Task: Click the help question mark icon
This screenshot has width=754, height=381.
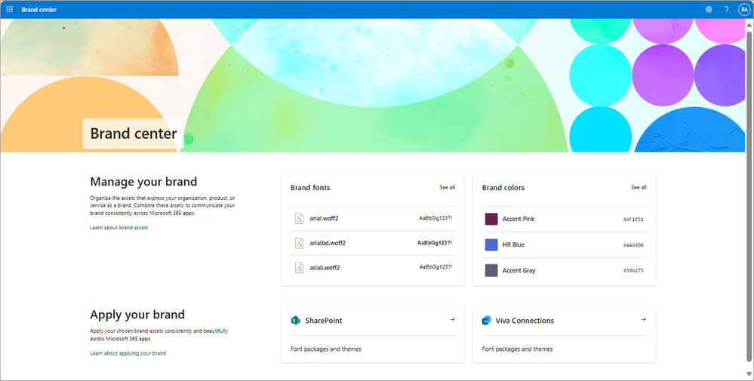Action: pos(726,9)
